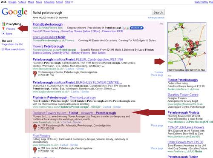Open Florist Peterborough ad under the map
213x158 pixels.
click(x=183, y=80)
